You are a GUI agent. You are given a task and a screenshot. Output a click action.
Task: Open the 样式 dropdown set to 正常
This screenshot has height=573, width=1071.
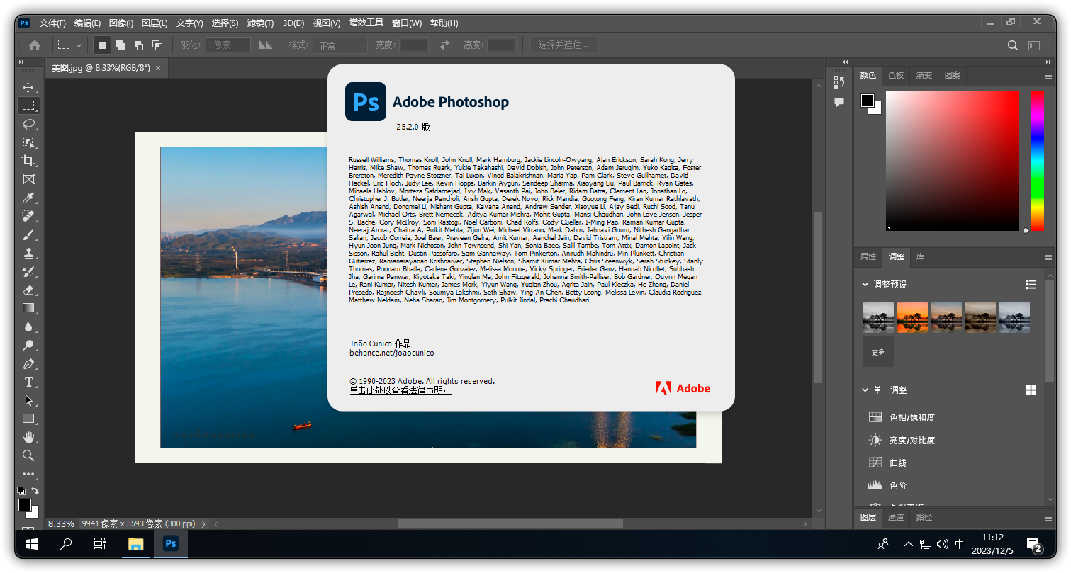(x=340, y=45)
